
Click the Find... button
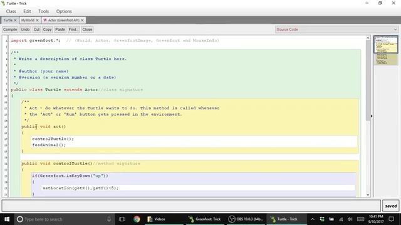click(73, 29)
